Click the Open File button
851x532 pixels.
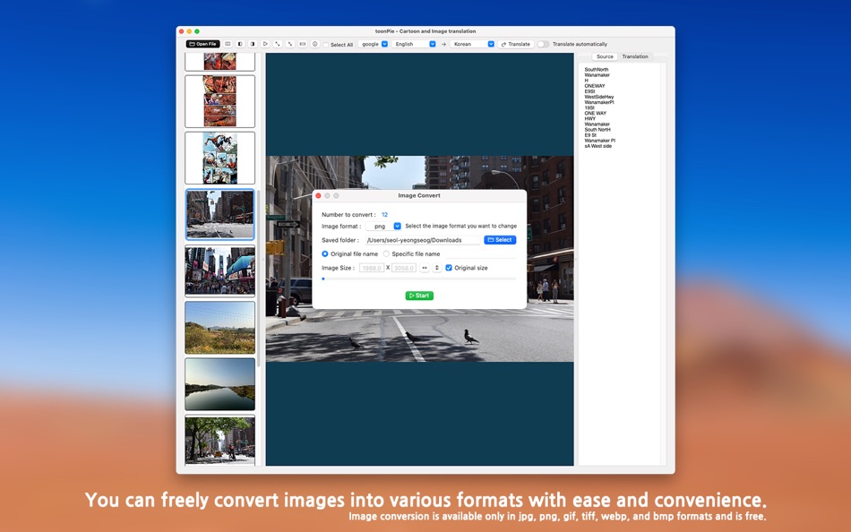click(202, 44)
